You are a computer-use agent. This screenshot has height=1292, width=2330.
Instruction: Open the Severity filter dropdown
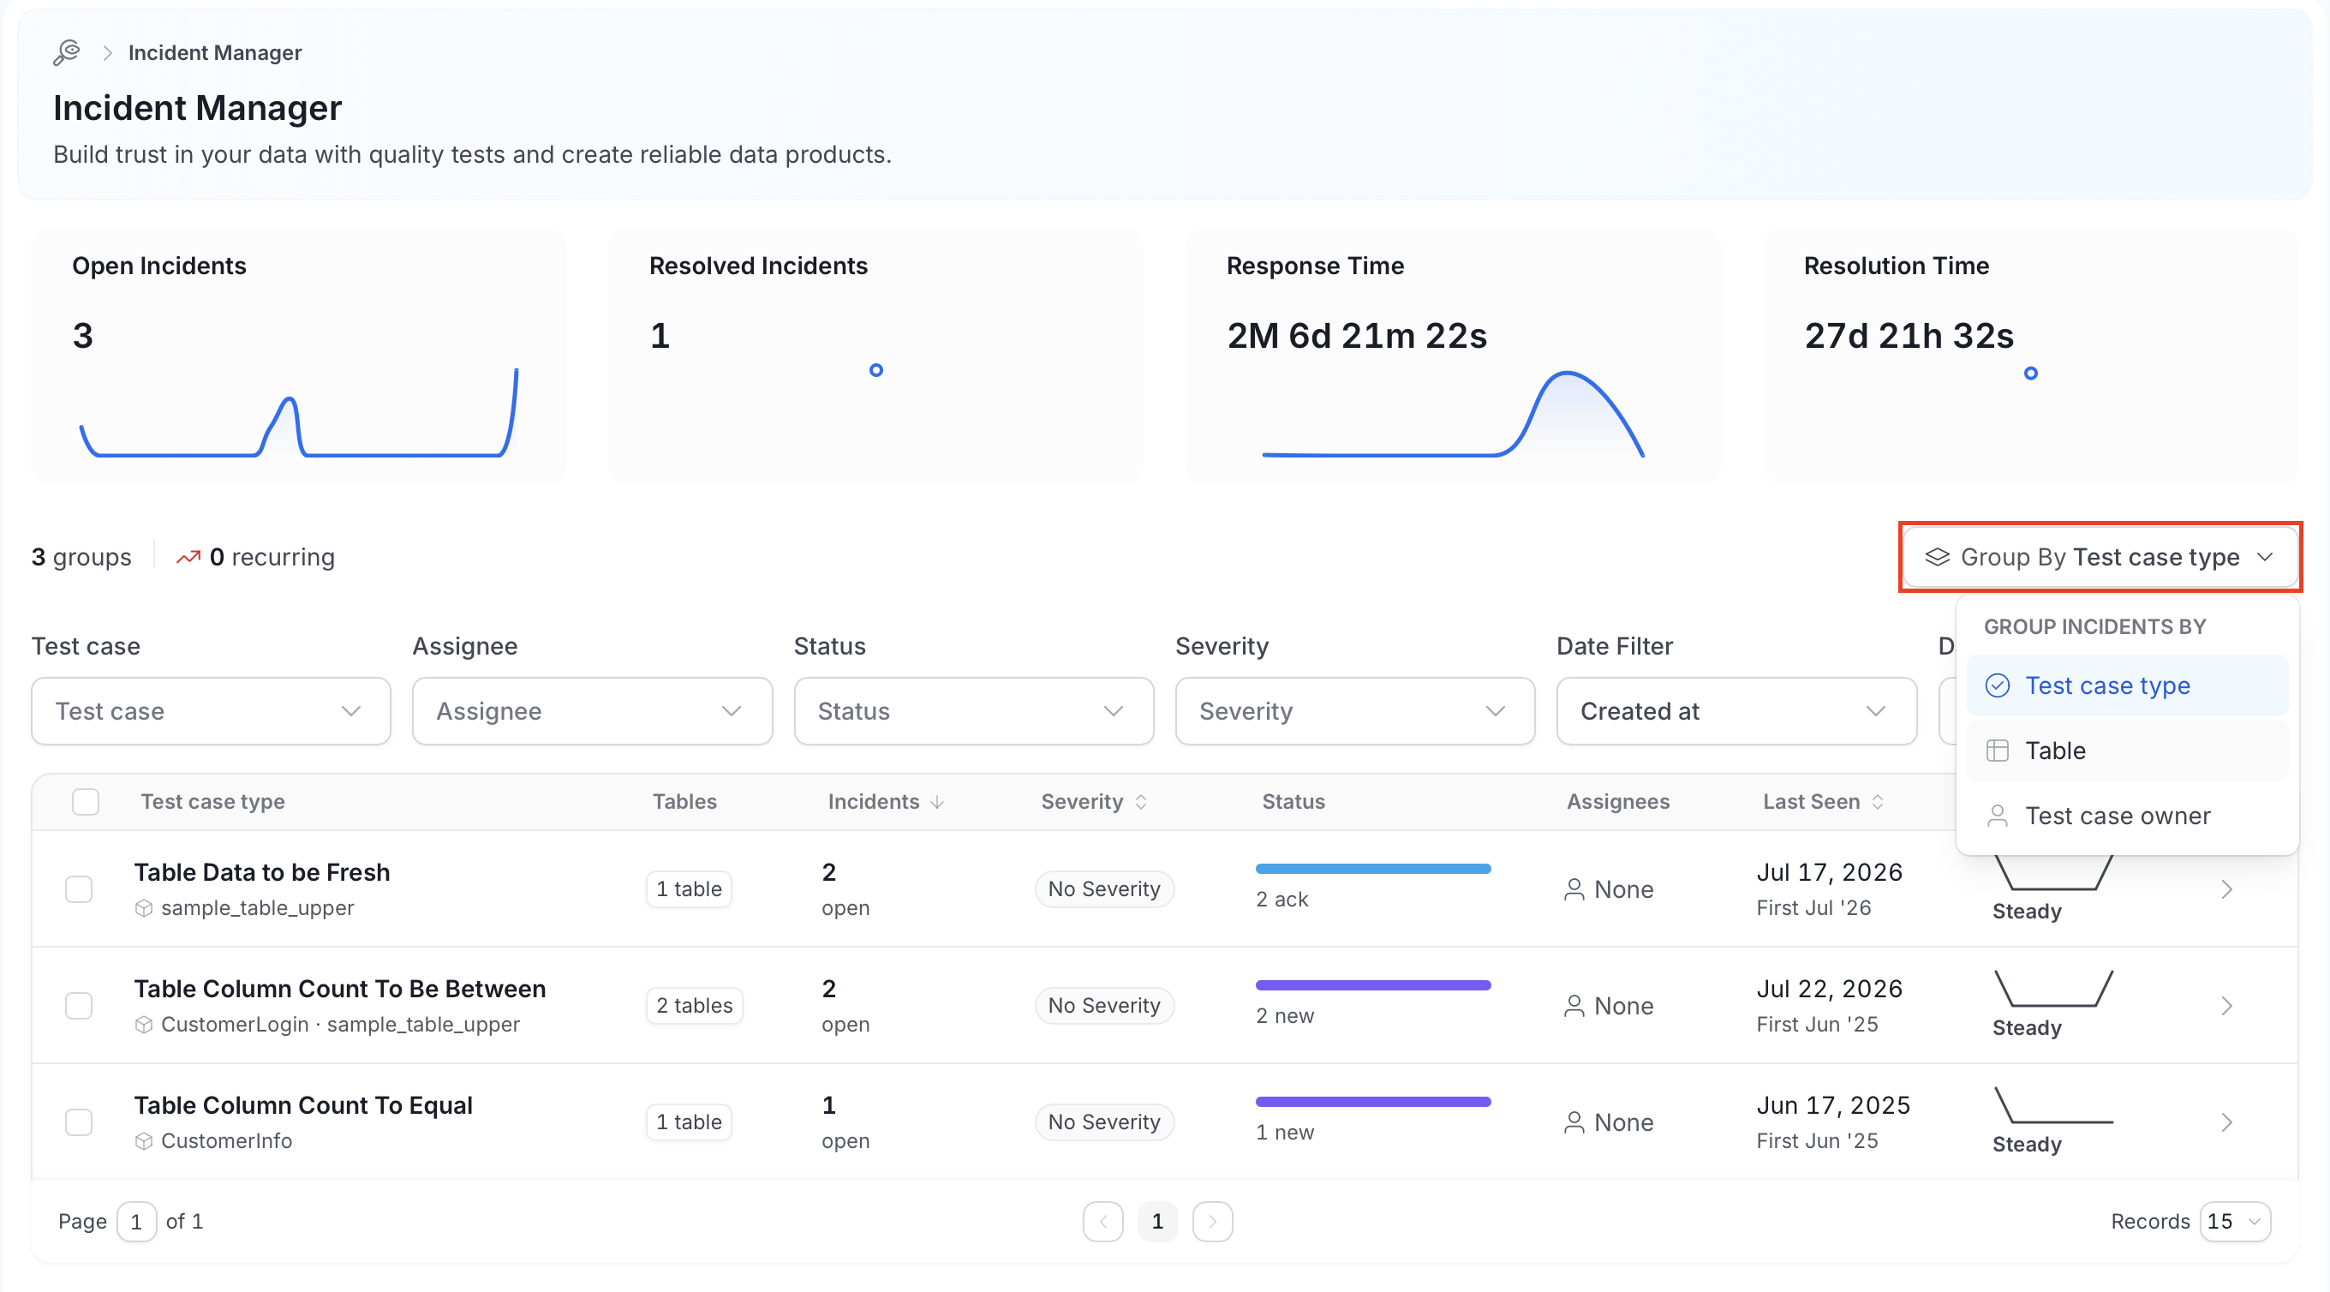pos(1355,711)
